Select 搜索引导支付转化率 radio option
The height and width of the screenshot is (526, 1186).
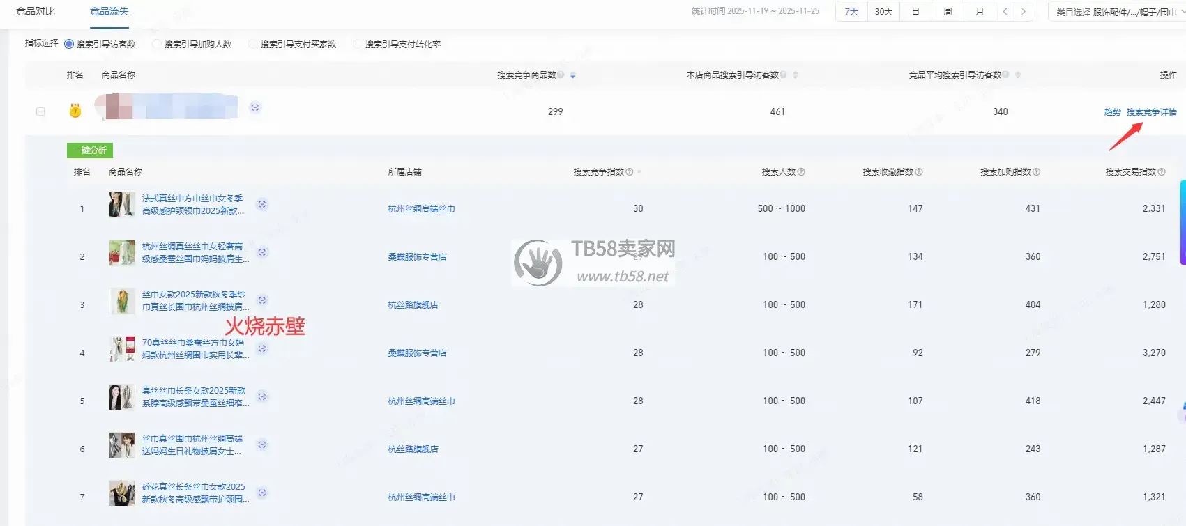coord(358,44)
